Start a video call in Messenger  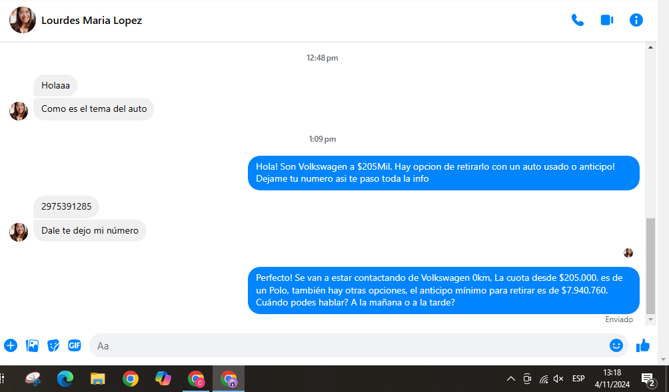pyautogui.click(x=606, y=20)
